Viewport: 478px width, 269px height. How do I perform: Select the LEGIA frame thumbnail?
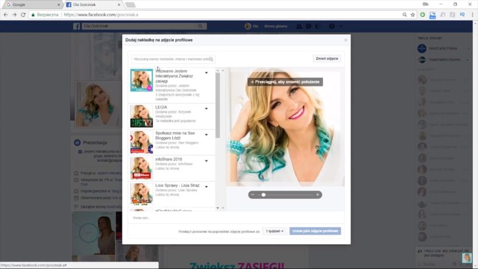(x=141, y=116)
